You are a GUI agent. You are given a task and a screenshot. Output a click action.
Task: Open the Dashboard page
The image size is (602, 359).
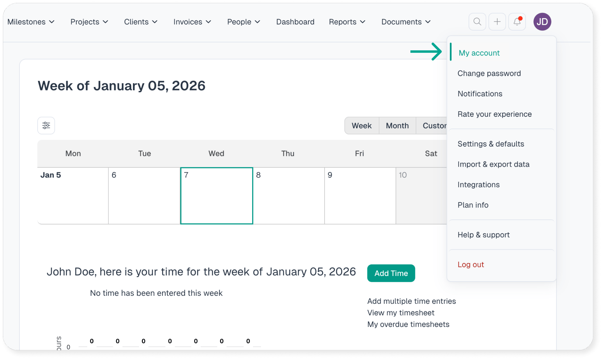coord(295,22)
